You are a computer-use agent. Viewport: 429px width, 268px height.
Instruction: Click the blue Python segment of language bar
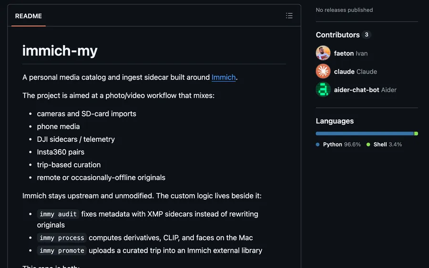pos(365,134)
